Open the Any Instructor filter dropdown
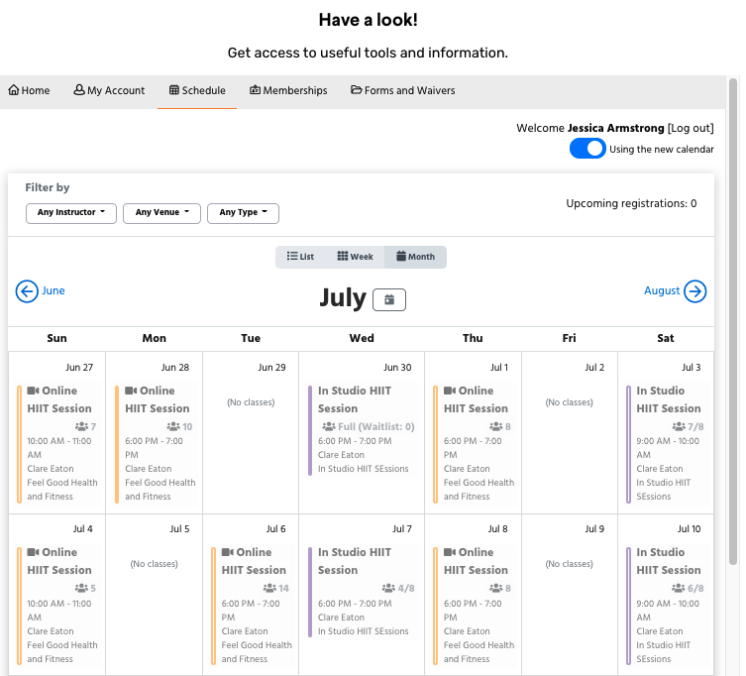The height and width of the screenshot is (676, 746). point(71,213)
